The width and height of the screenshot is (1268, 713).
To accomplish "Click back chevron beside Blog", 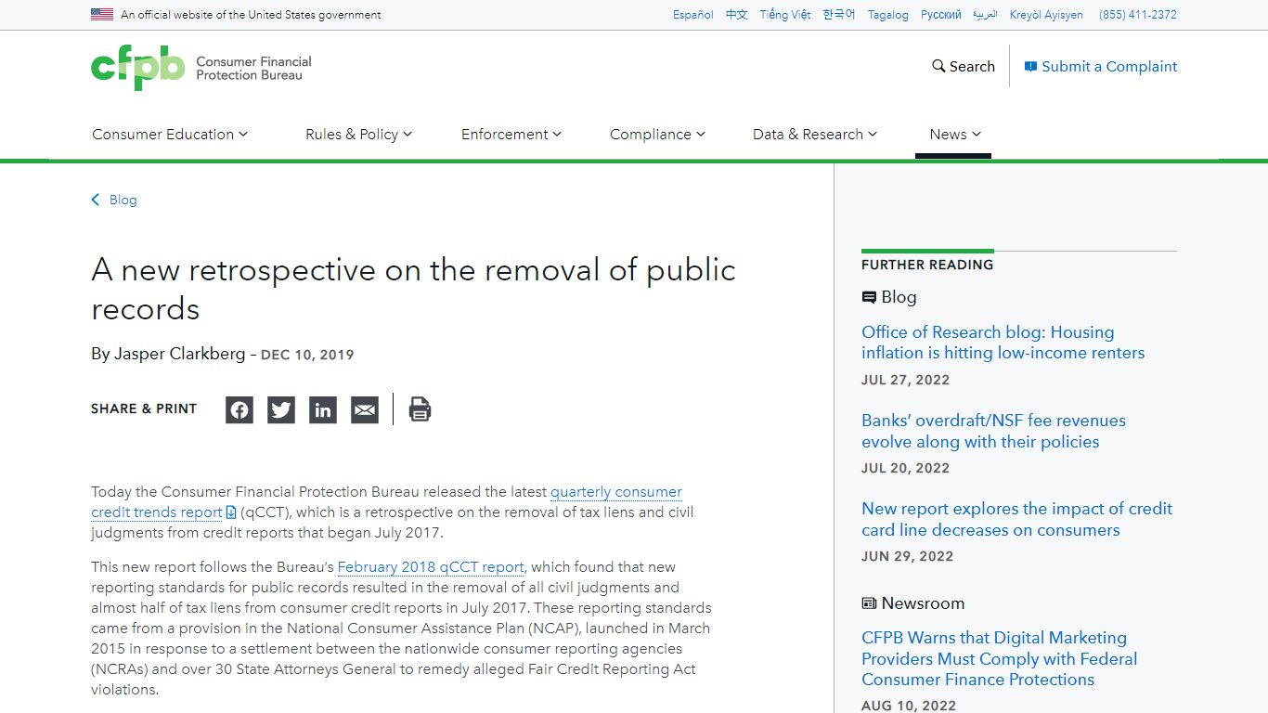I will pyautogui.click(x=96, y=200).
